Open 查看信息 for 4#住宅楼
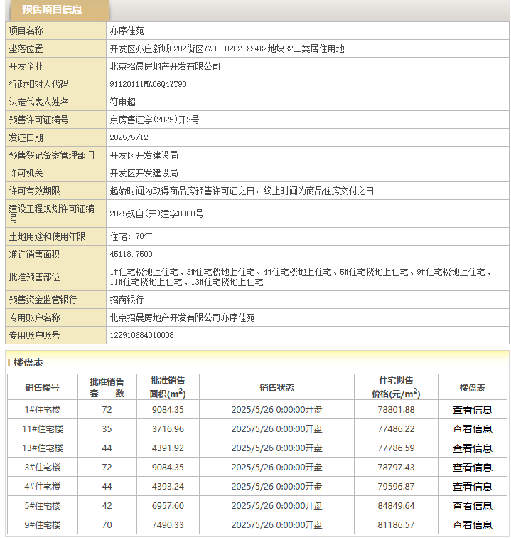Screen dimensions: 511x538 click(472, 487)
